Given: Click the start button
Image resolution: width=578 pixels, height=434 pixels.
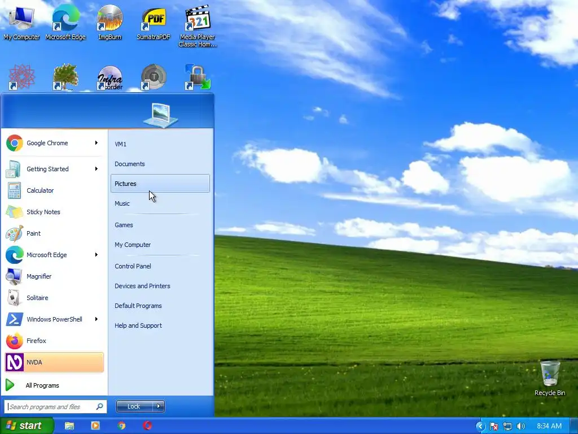Looking at the screenshot, I should [x=27, y=426].
